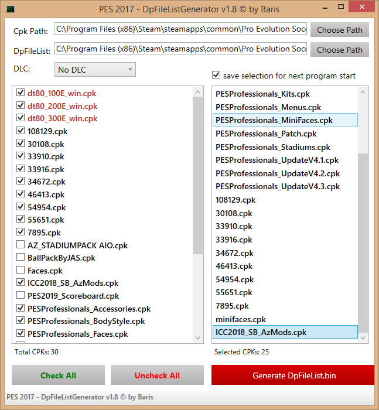Click down arrow of left list scrollbar

(198, 338)
